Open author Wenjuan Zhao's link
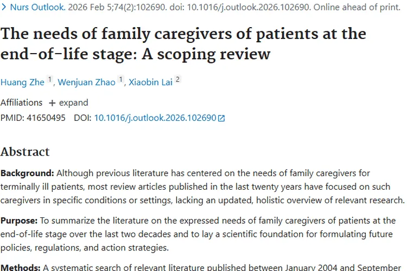 click(87, 82)
